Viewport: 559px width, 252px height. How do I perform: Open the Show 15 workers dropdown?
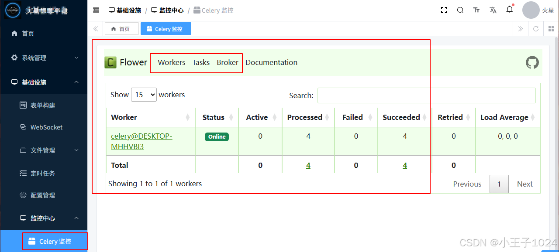point(144,95)
